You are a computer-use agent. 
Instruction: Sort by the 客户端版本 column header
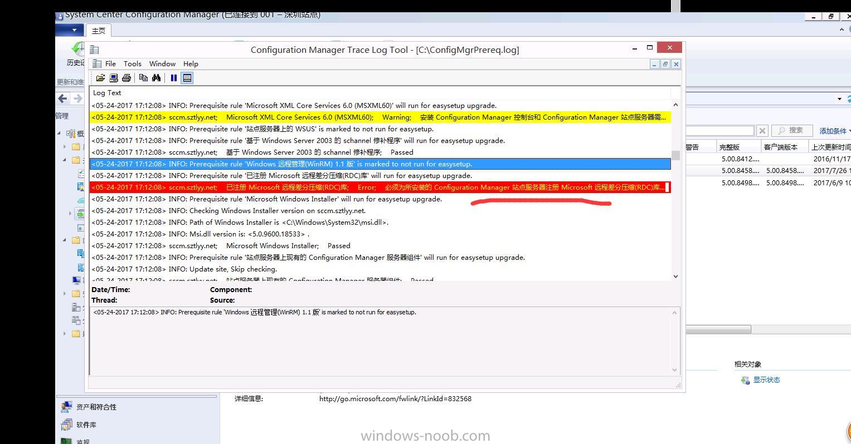(785, 147)
